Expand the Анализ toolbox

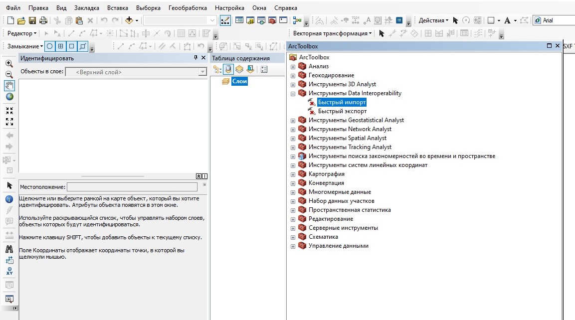click(293, 66)
